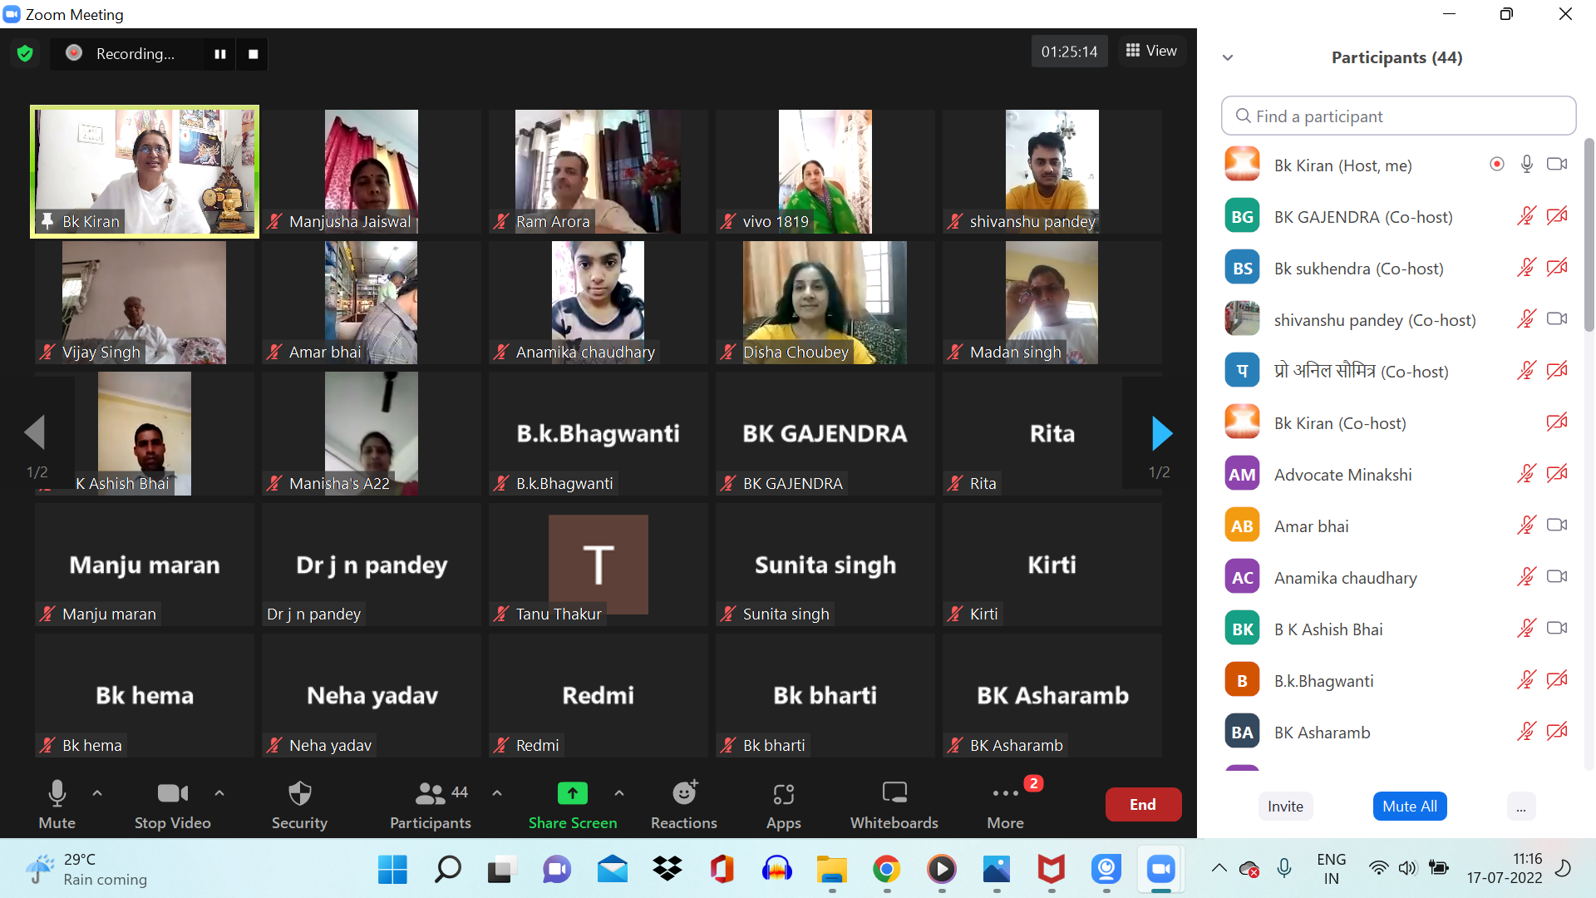This screenshot has width=1596, height=898.
Task: Expand video options arrow next to Stop Video
Action: (x=219, y=793)
